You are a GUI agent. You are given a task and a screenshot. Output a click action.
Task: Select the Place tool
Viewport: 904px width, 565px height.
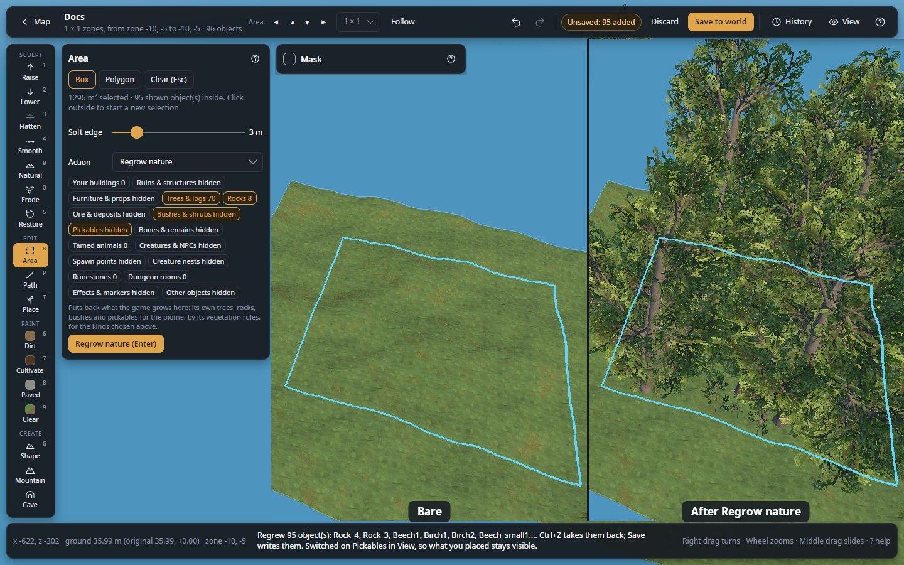click(x=30, y=304)
